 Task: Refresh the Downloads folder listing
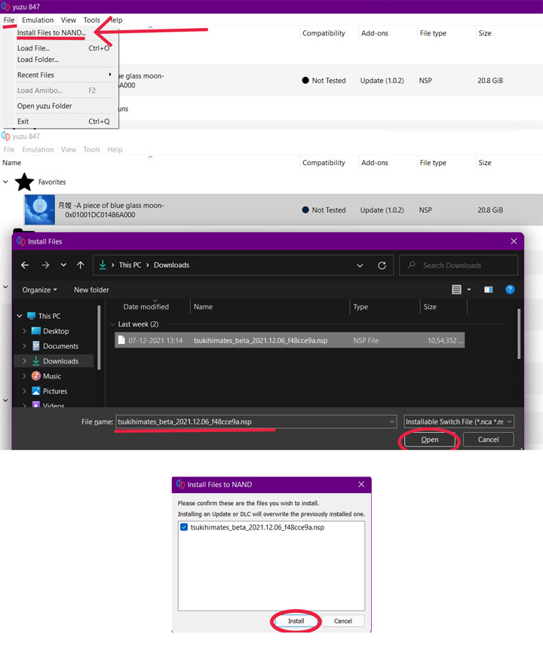(x=382, y=265)
